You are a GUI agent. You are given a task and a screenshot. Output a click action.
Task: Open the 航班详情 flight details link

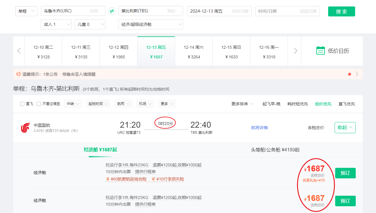point(259,127)
